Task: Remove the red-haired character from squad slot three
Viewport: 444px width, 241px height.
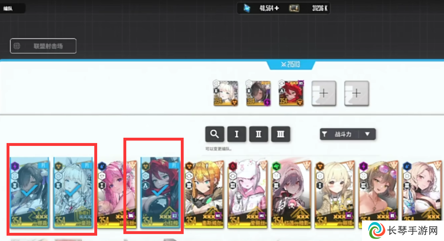Action: tap(291, 93)
